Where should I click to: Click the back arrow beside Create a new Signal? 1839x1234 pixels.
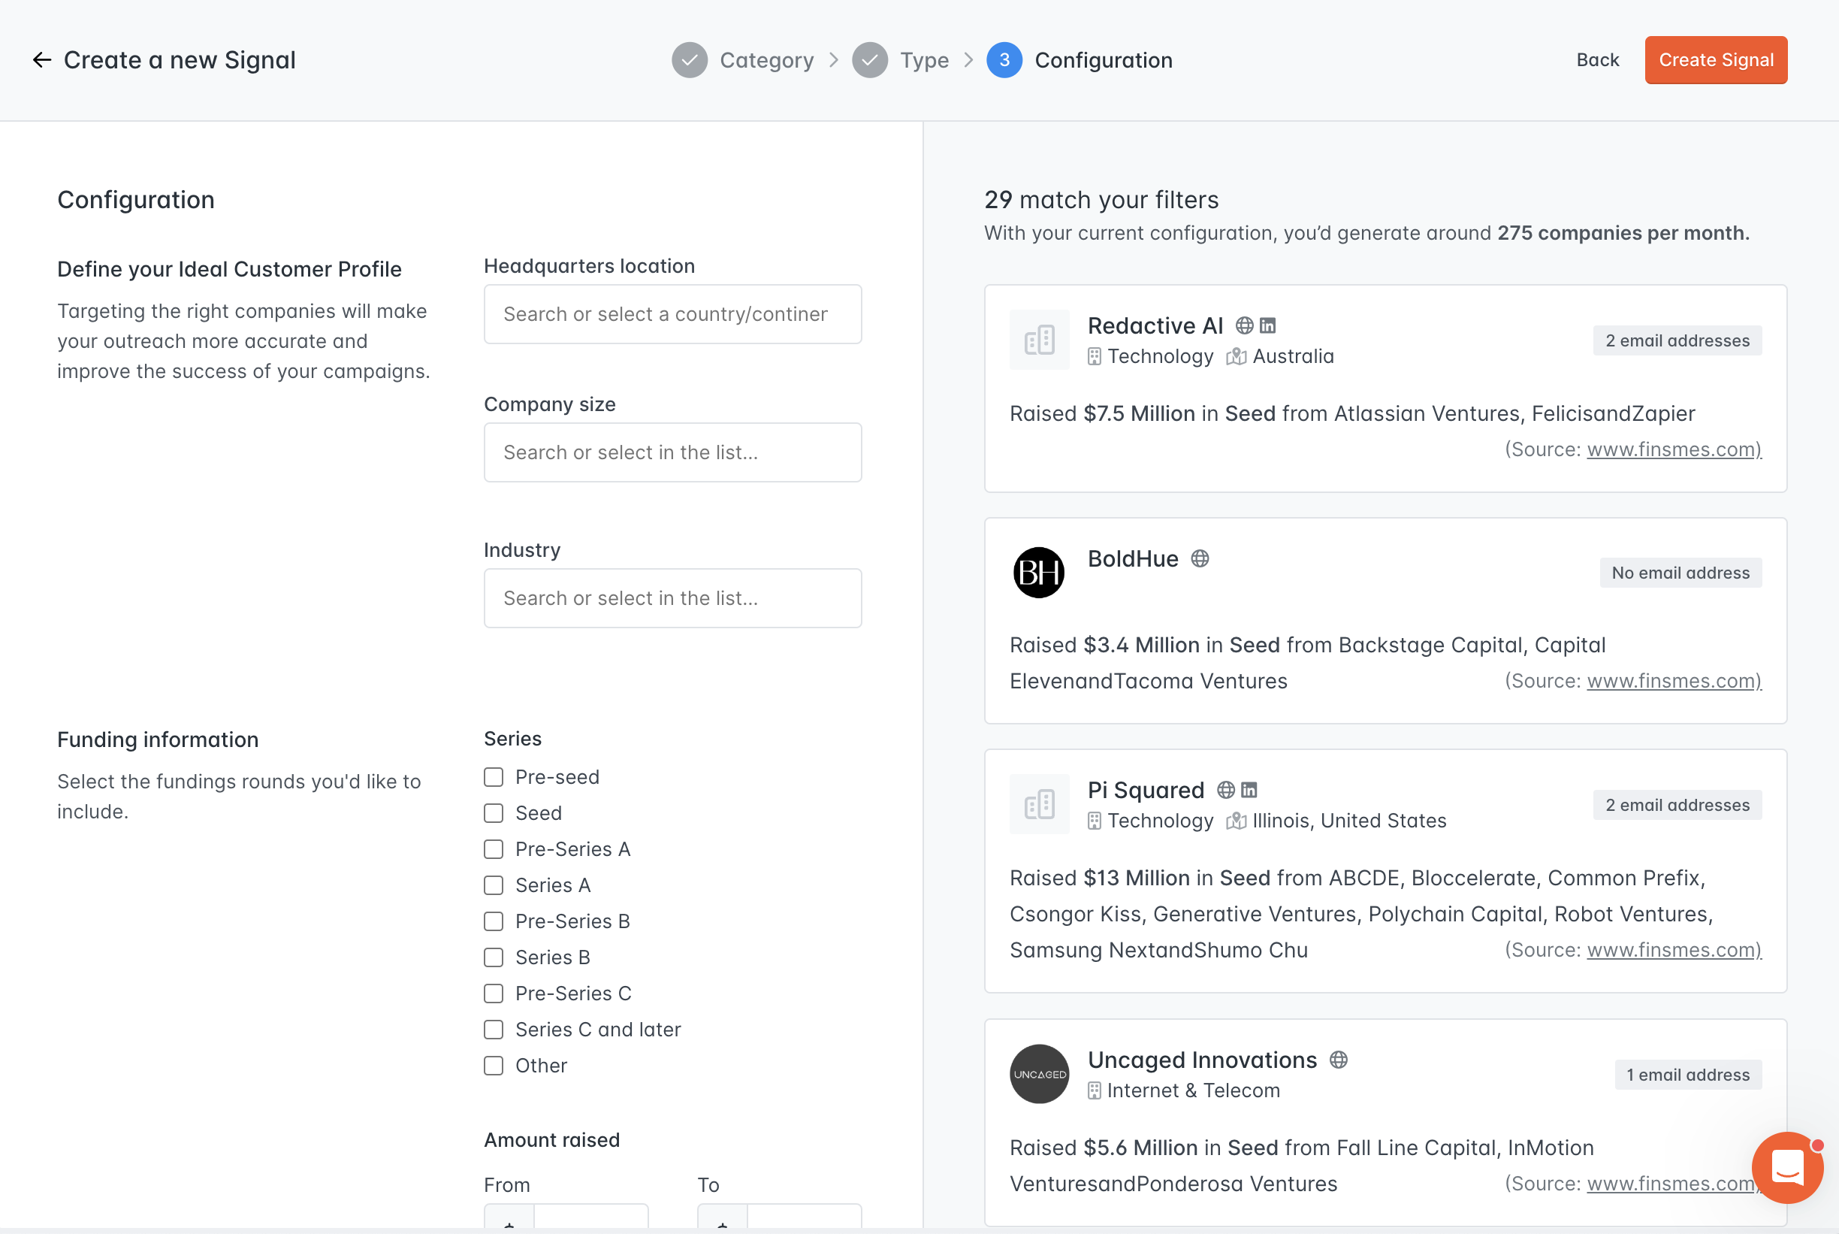point(41,60)
